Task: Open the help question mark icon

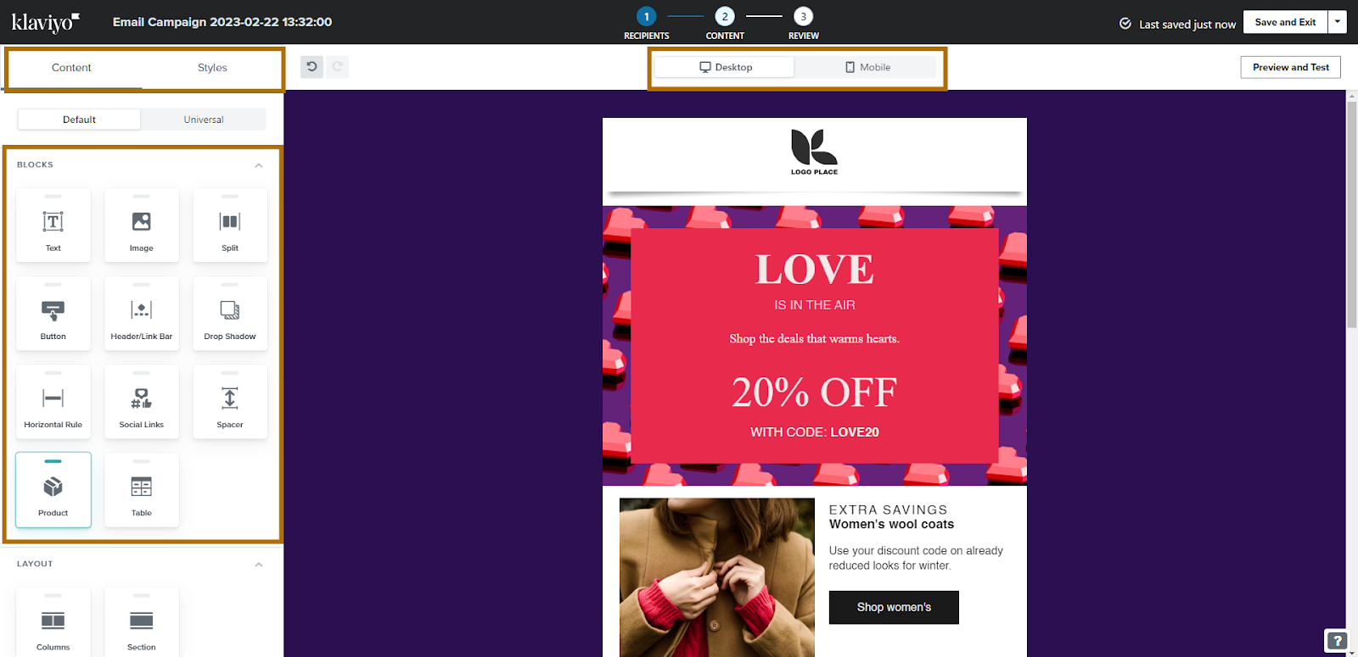Action: (x=1336, y=641)
